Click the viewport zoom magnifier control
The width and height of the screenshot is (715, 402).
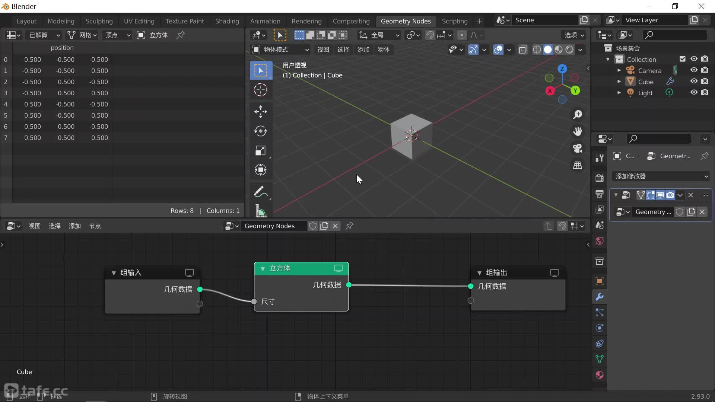point(578,115)
